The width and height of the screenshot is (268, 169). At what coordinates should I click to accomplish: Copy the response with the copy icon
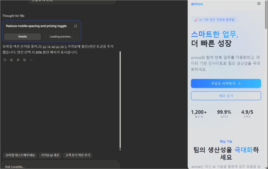click(x=24, y=60)
